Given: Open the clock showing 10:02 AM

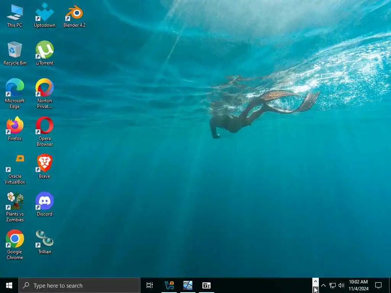Looking at the screenshot, I should (358, 285).
